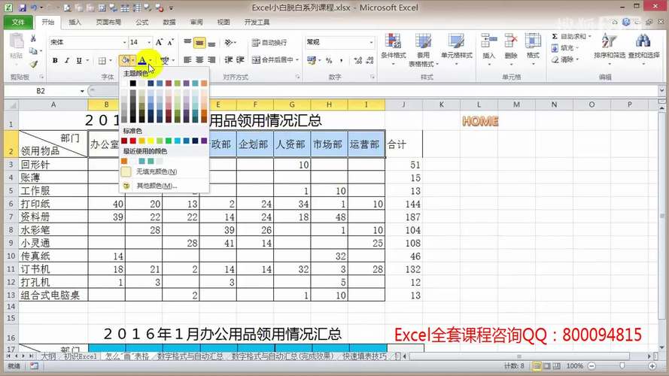669x376 pixels.
Task: Click the Decrease Indent icon
Action: pos(229,60)
